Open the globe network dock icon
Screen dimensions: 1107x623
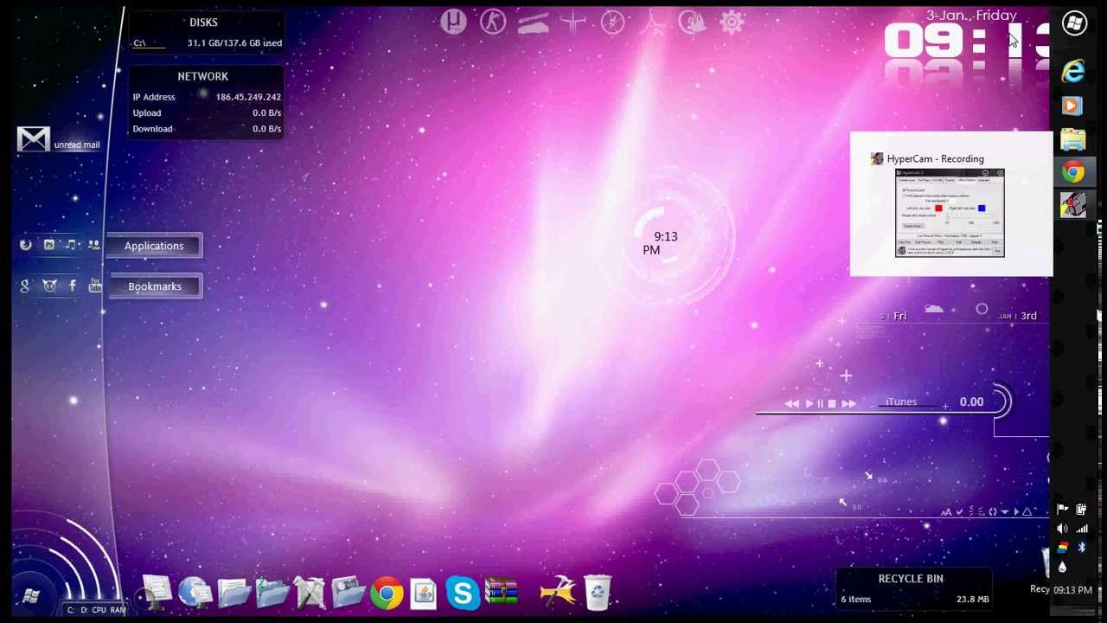(x=195, y=594)
